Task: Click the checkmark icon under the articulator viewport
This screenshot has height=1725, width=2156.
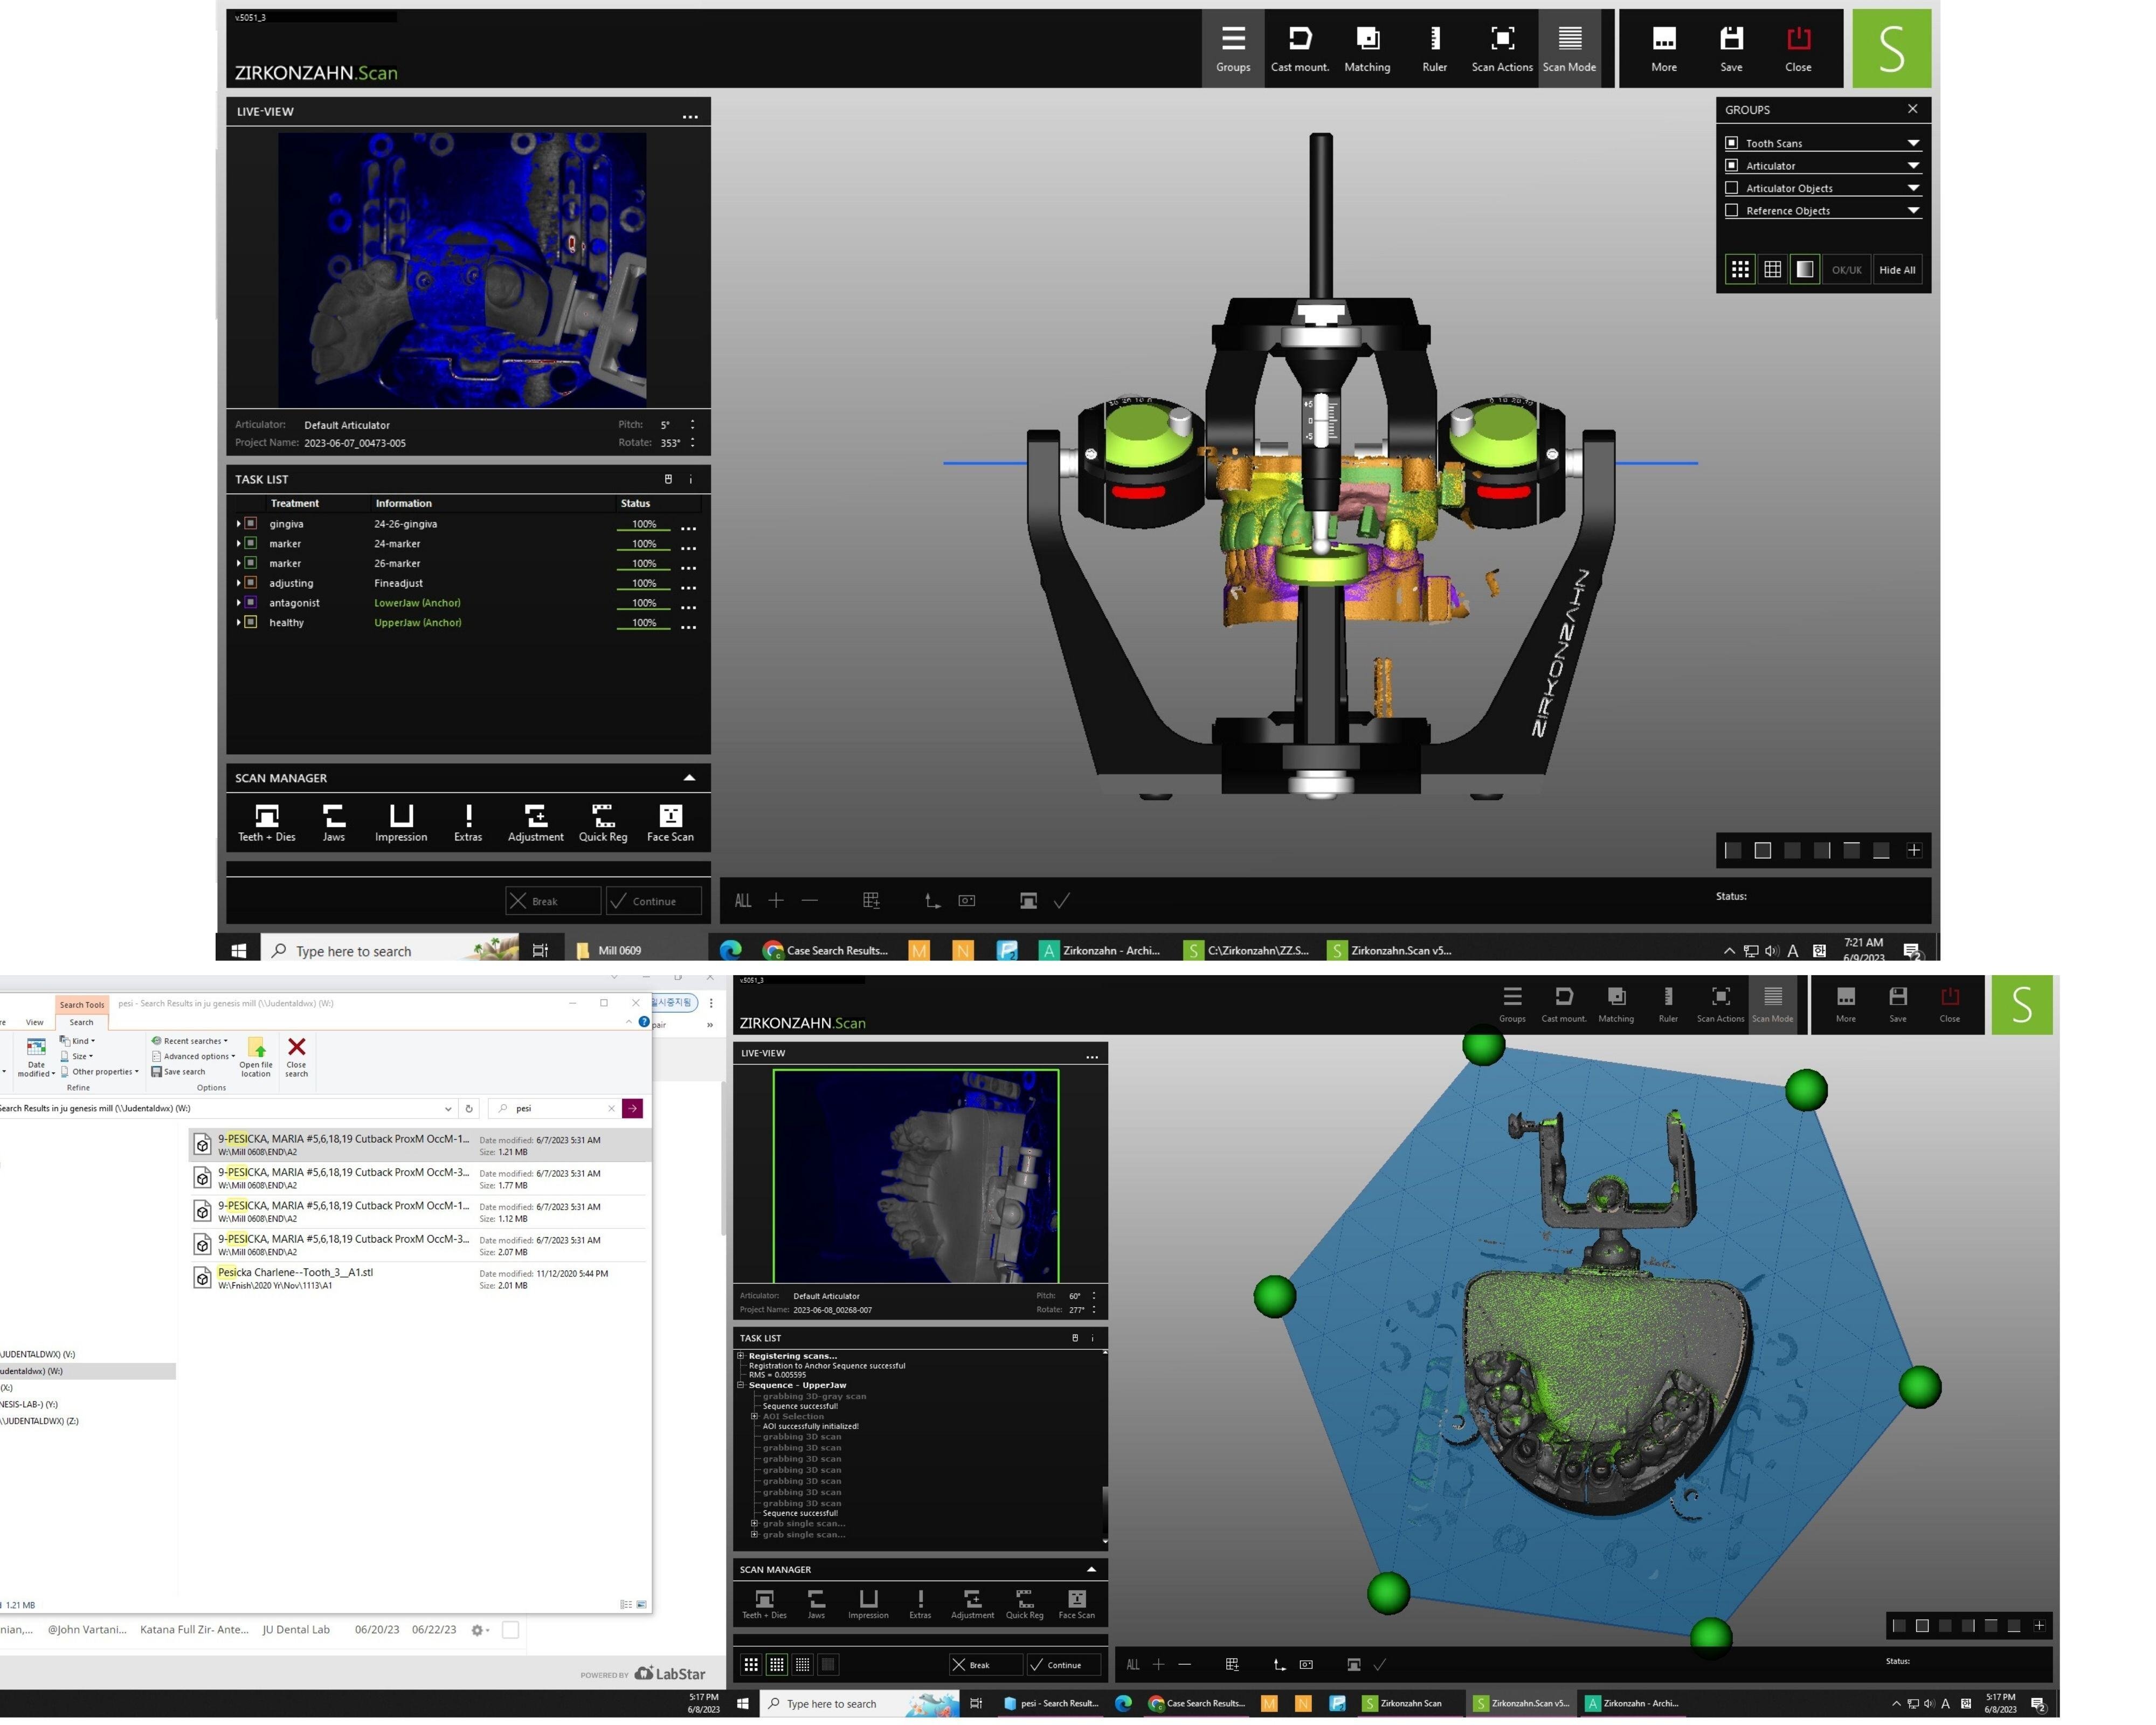Action: click(x=1062, y=901)
